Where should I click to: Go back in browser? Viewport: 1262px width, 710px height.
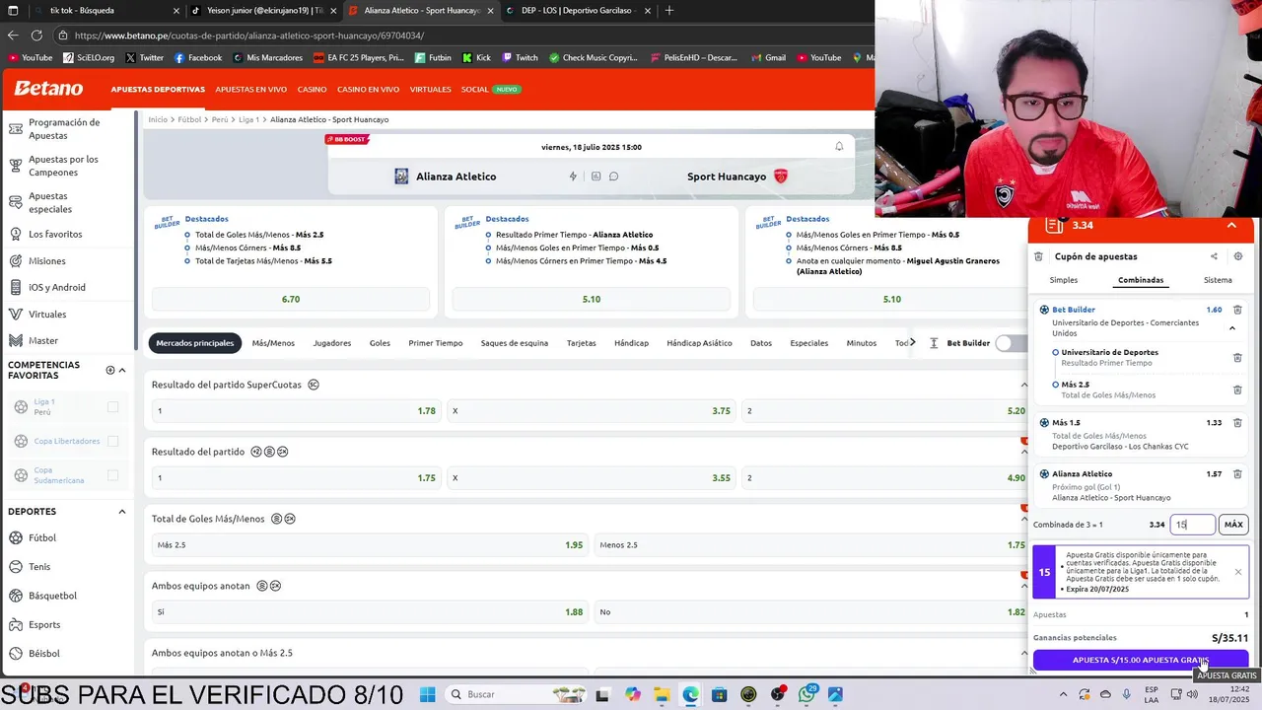(x=13, y=35)
